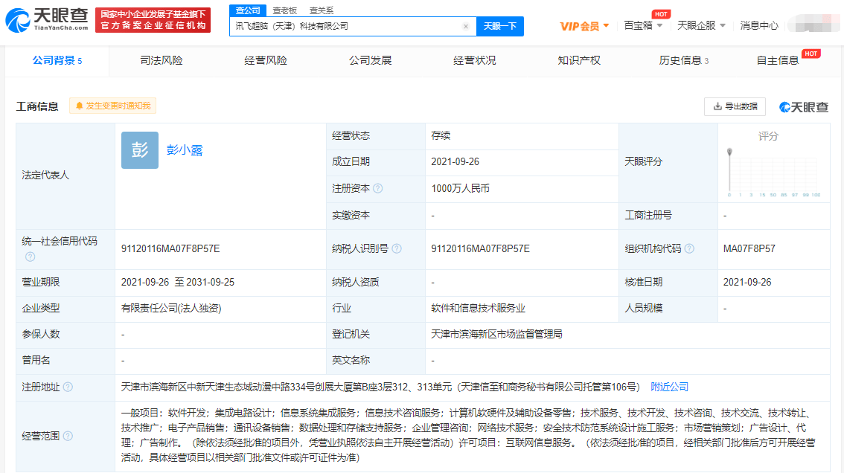The width and height of the screenshot is (844, 473).
Task: Click the TianYanCha logo icon
Action: point(17,20)
